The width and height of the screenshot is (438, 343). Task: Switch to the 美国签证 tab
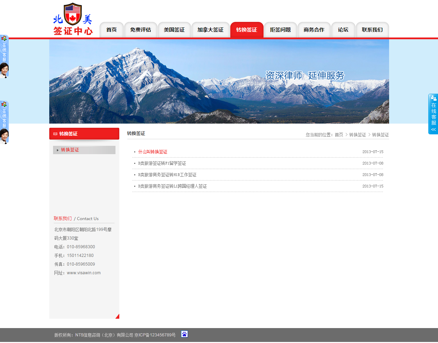coord(174,30)
